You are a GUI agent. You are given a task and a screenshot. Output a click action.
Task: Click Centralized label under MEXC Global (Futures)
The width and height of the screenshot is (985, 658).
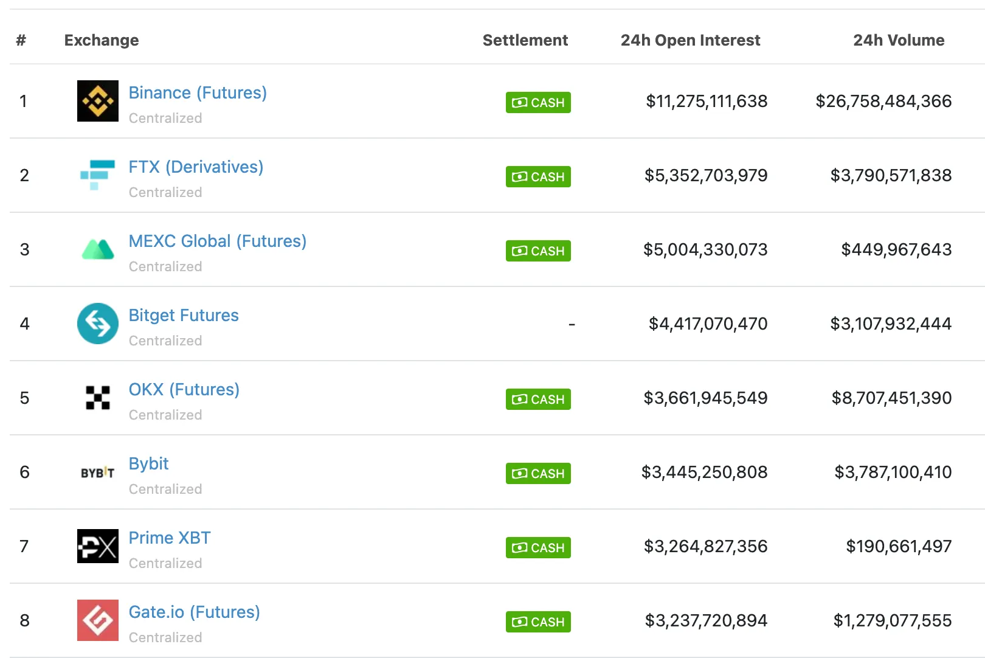pyautogui.click(x=165, y=266)
